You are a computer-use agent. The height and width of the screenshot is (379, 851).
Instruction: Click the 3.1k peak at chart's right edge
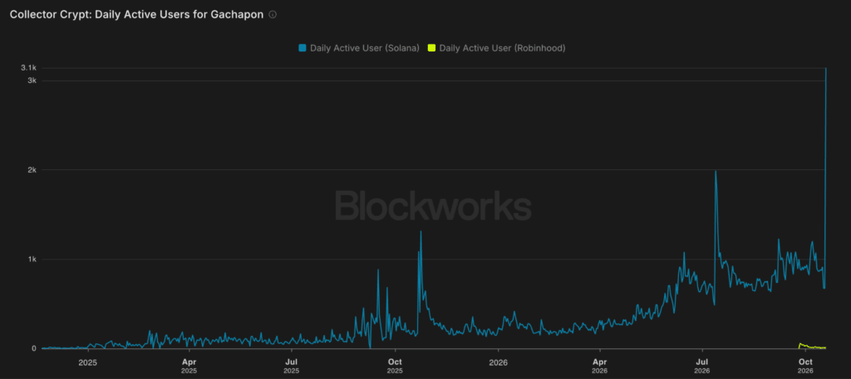(826, 68)
